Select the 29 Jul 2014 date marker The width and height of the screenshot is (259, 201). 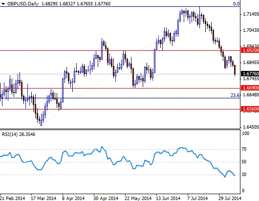[x=230, y=198]
